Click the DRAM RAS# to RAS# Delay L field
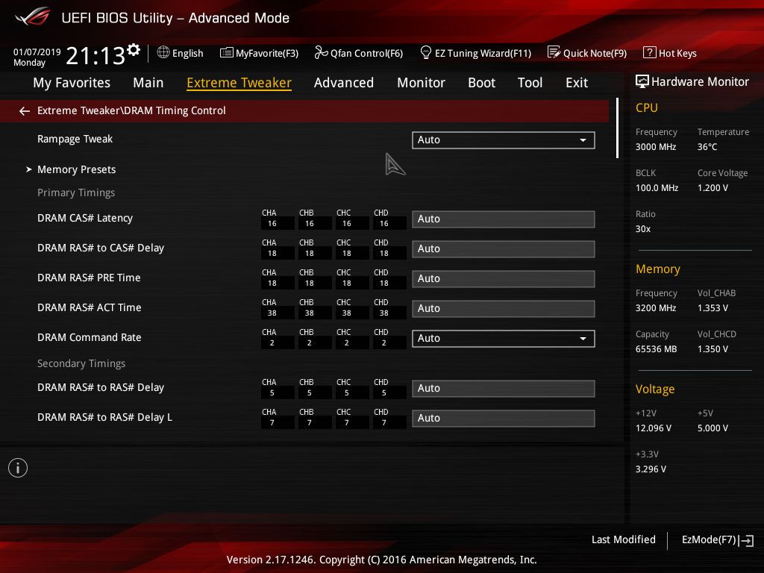764x573 pixels. click(x=504, y=418)
